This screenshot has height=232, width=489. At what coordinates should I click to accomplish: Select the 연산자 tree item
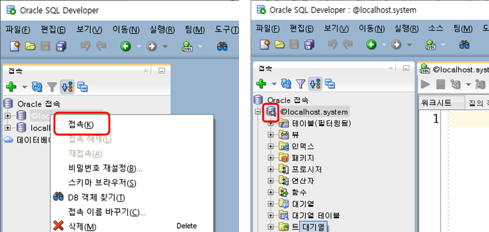302,181
